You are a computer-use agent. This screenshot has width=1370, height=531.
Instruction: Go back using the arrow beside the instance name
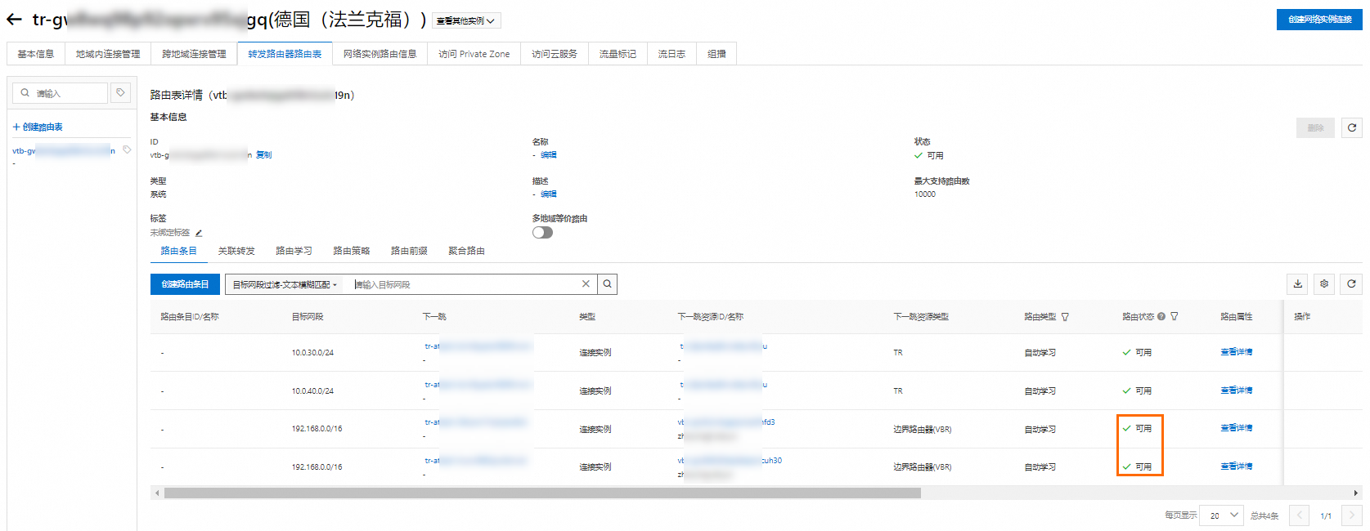14,20
